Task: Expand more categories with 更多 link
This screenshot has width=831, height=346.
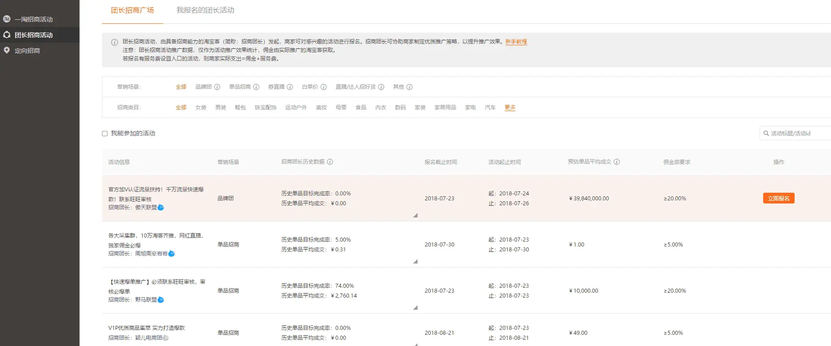Action: click(510, 108)
